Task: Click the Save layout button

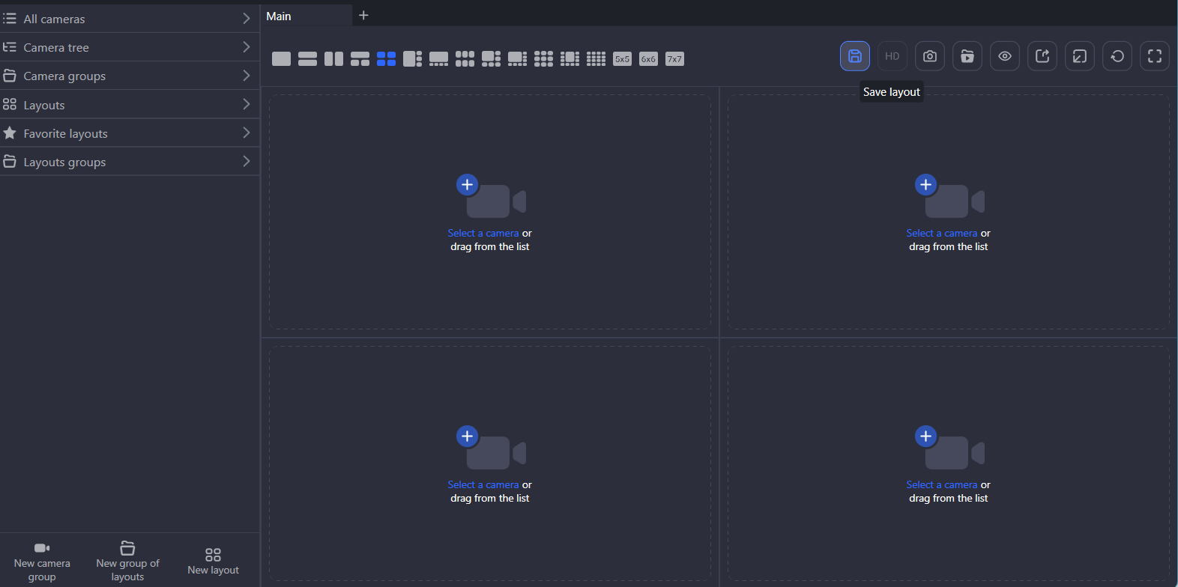Action: [x=854, y=56]
